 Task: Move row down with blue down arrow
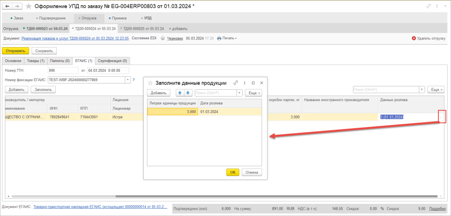click(x=188, y=93)
